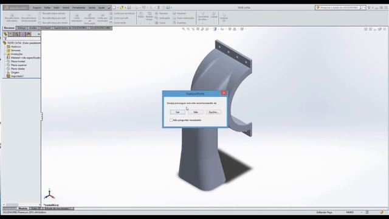Screen dimensions: 389x219
Task: Click Ressalto/base varrido tool
Action: (x=52, y=13)
